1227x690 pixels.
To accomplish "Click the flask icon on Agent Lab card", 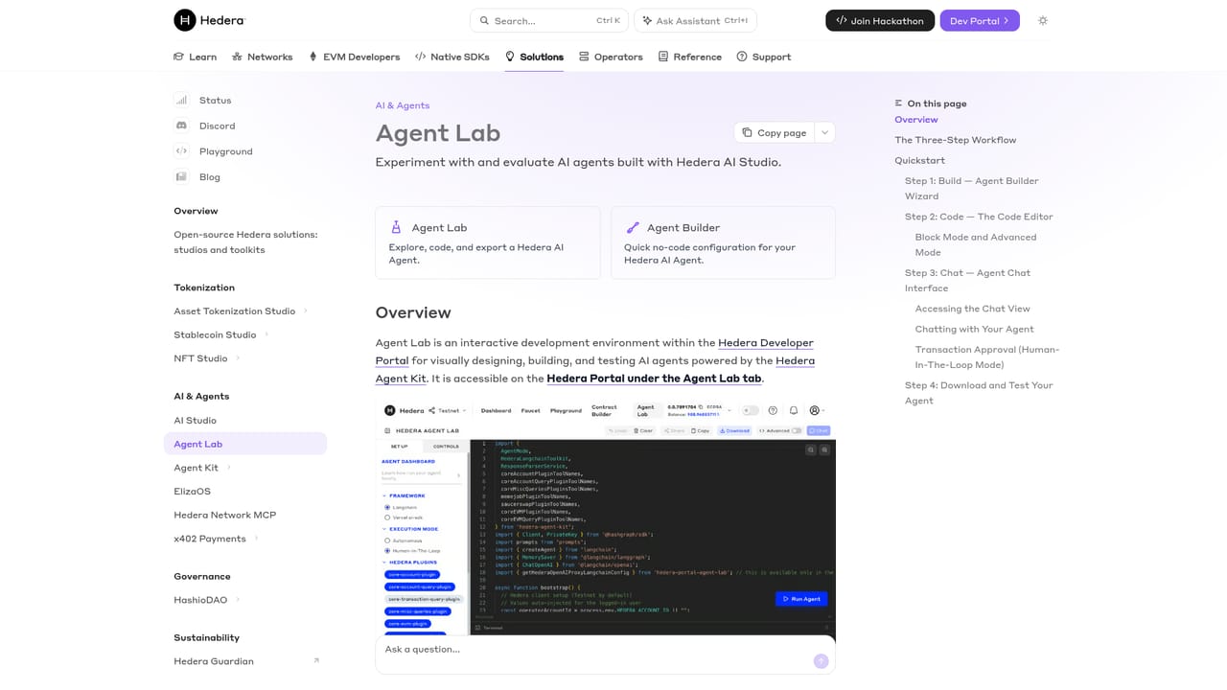I will [x=396, y=227].
